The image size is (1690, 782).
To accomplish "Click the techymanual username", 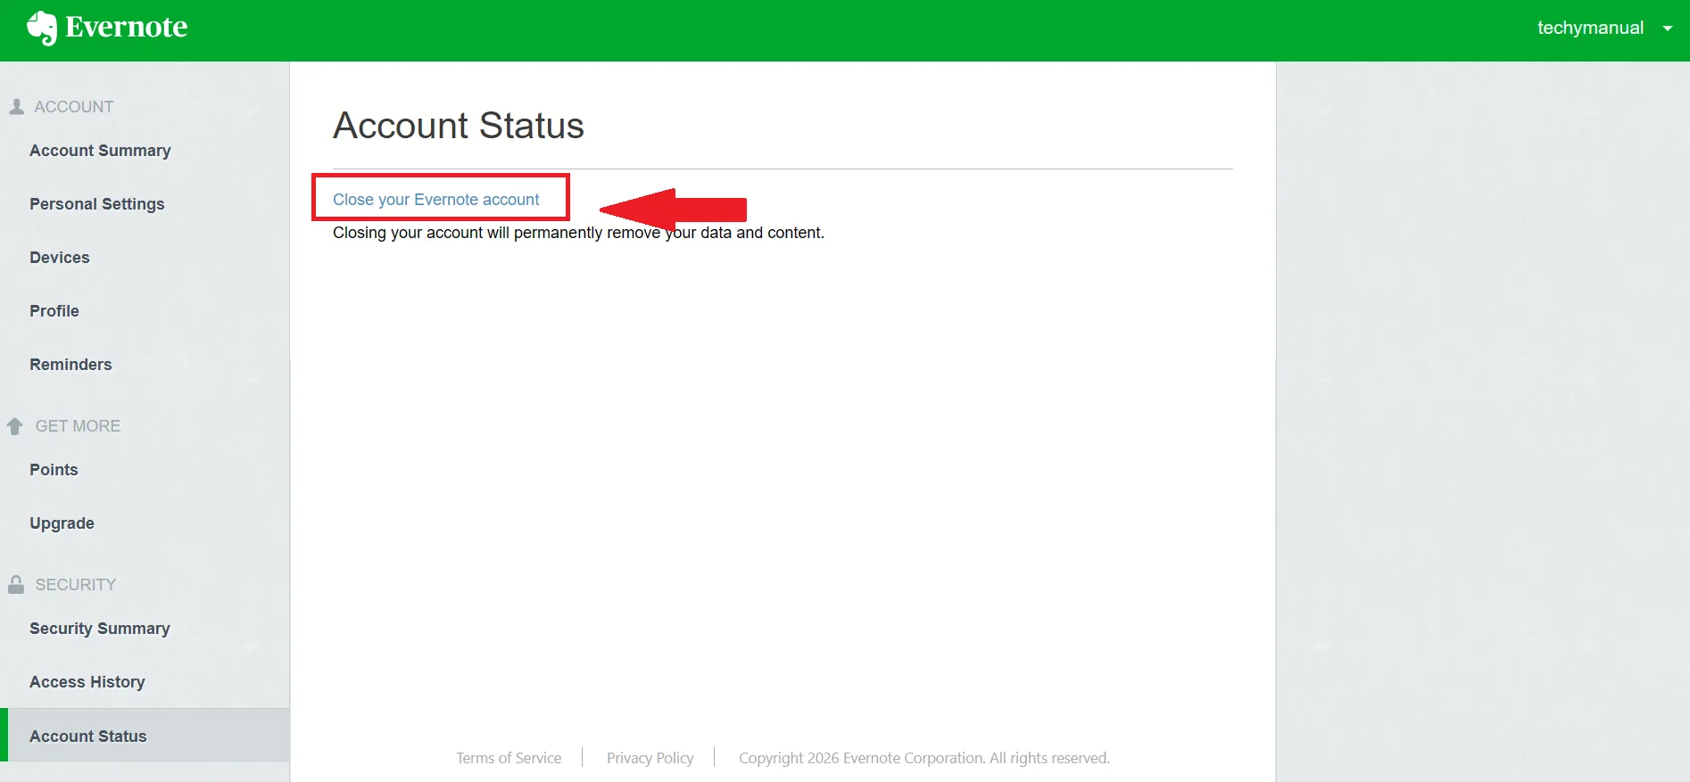I will (x=1590, y=28).
